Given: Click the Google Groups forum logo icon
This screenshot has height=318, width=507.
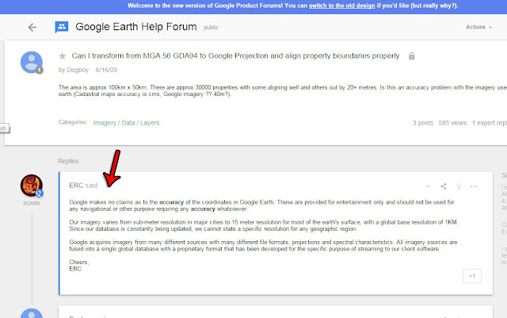Looking at the screenshot, I should click(x=62, y=27).
